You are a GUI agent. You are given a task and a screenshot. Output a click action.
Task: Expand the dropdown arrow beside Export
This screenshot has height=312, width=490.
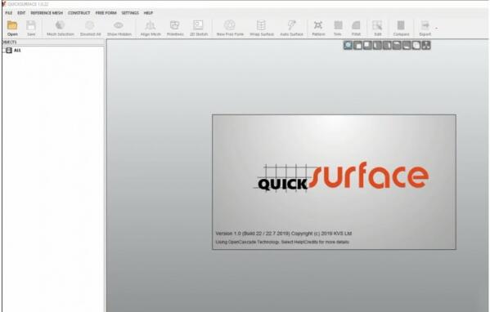coord(436,29)
